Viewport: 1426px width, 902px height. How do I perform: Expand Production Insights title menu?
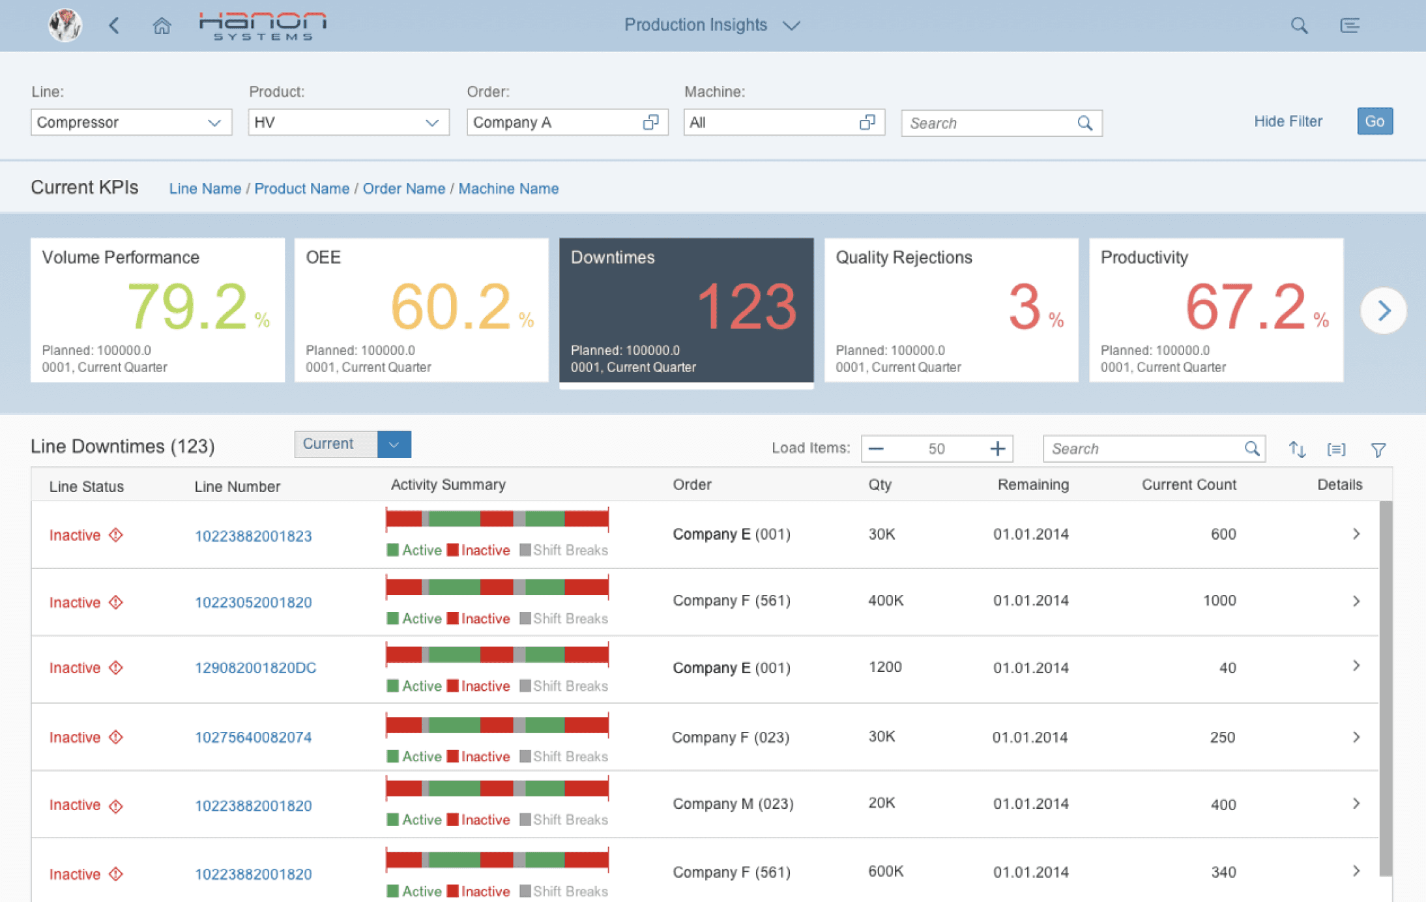point(791,25)
